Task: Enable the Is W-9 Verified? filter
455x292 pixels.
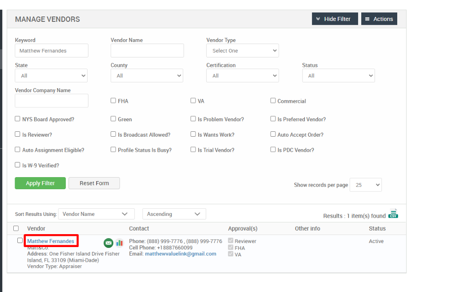Action: click(x=17, y=165)
